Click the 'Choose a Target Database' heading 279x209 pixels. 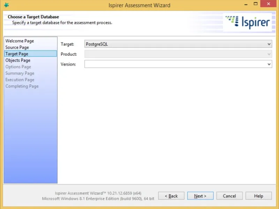33,17
